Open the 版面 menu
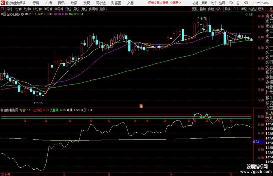 point(204,3)
